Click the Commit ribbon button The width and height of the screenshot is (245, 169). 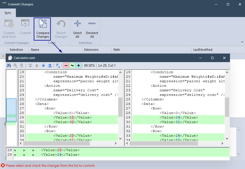pos(25,27)
